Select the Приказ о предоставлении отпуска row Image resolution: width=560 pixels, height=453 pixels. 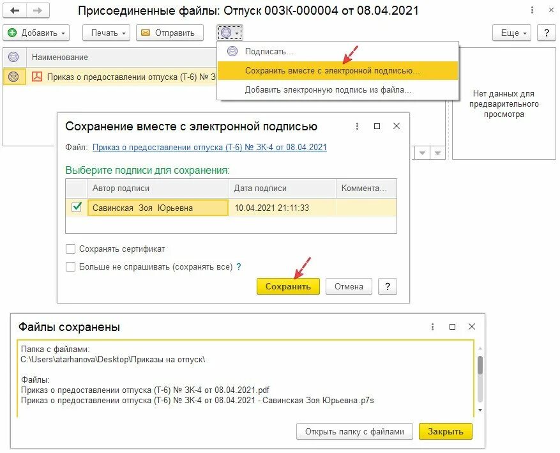coord(110,77)
